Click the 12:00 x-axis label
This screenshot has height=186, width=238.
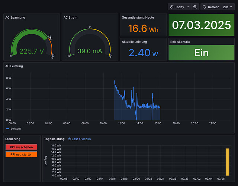click(x=122, y=123)
